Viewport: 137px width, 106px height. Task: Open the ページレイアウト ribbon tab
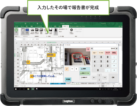point(39,26)
